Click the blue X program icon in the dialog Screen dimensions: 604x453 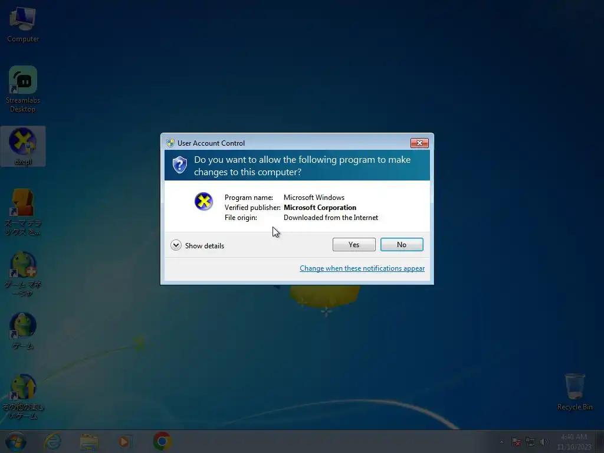[203, 202]
